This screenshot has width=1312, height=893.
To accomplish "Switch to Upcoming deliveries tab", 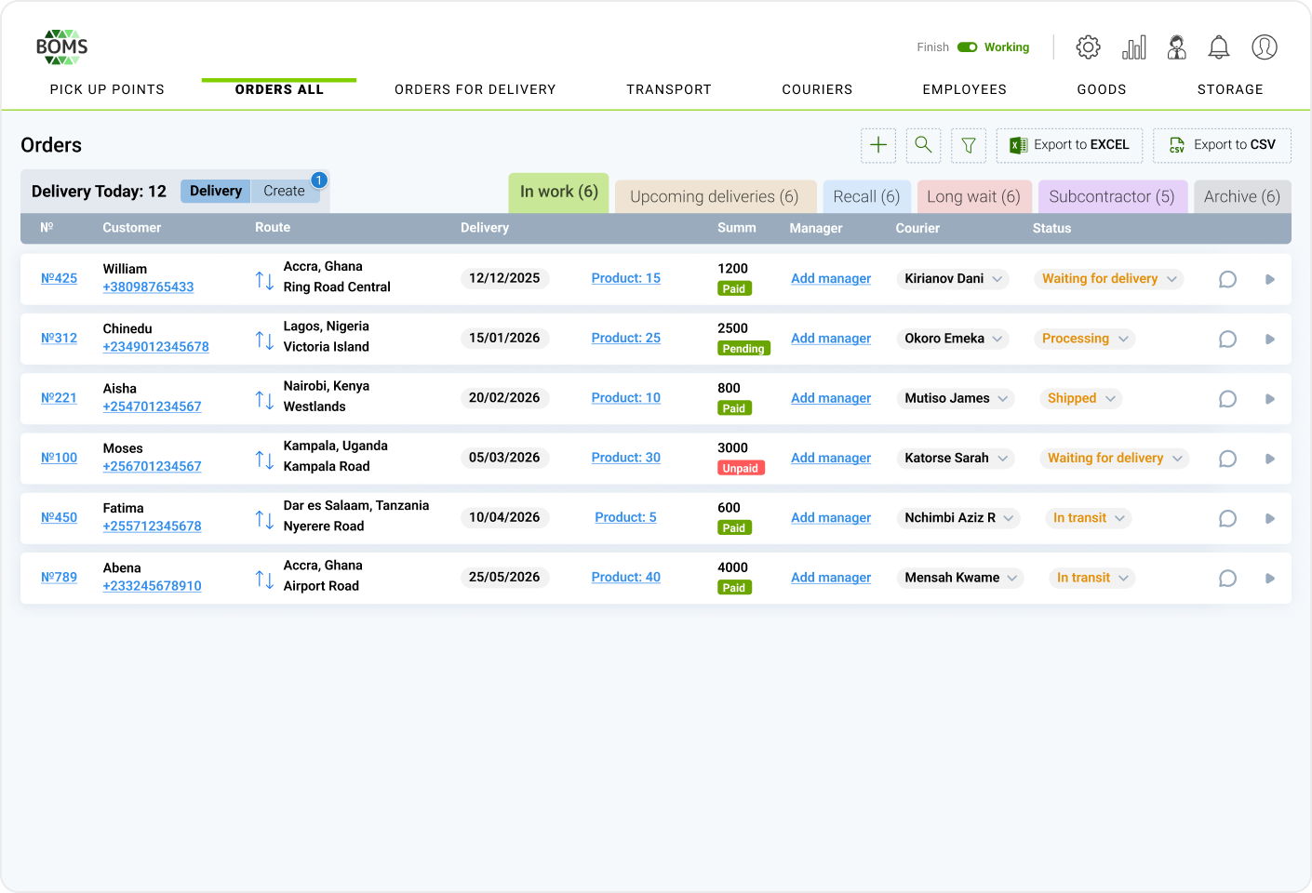I will 714,196.
